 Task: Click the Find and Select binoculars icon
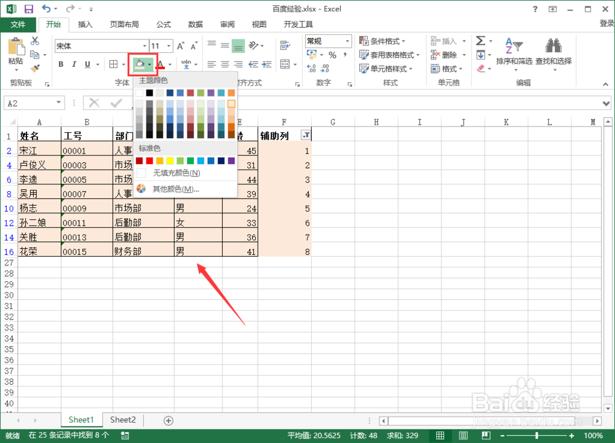click(553, 46)
